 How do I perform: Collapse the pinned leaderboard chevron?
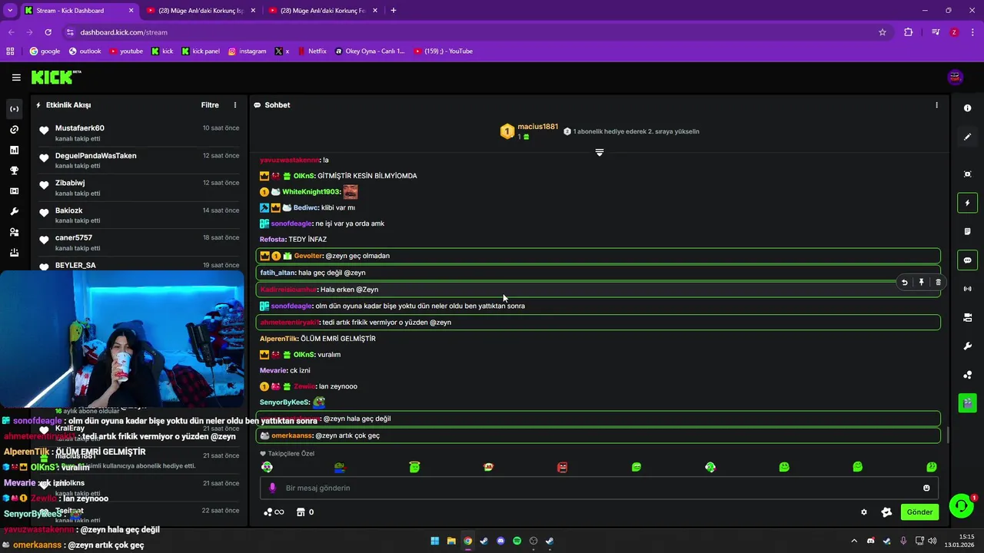600,152
